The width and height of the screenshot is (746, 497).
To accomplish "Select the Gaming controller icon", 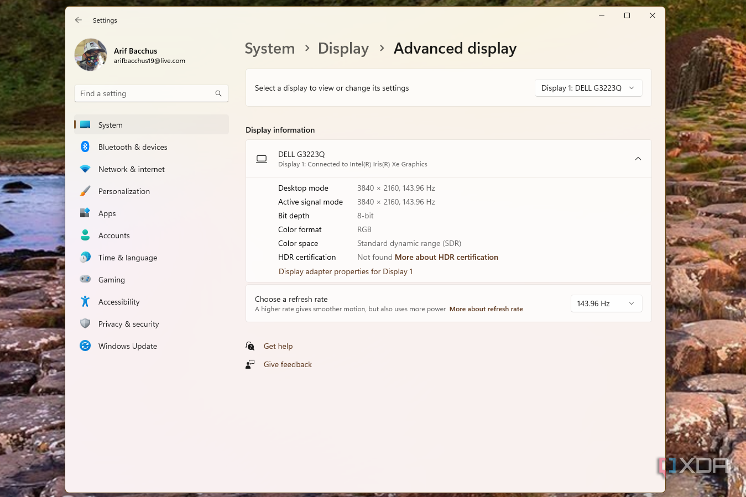I will click(x=85, y=279).
